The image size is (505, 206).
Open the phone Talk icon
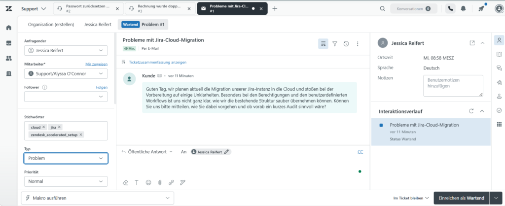click(x=450, y=9)
